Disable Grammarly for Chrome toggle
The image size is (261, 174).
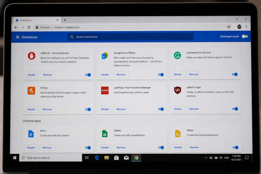[235, 74]
